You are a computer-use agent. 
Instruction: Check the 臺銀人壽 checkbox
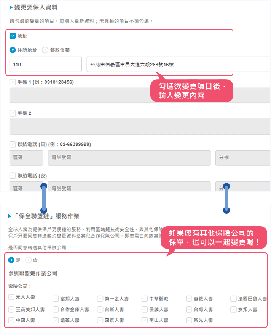point(189,299)
